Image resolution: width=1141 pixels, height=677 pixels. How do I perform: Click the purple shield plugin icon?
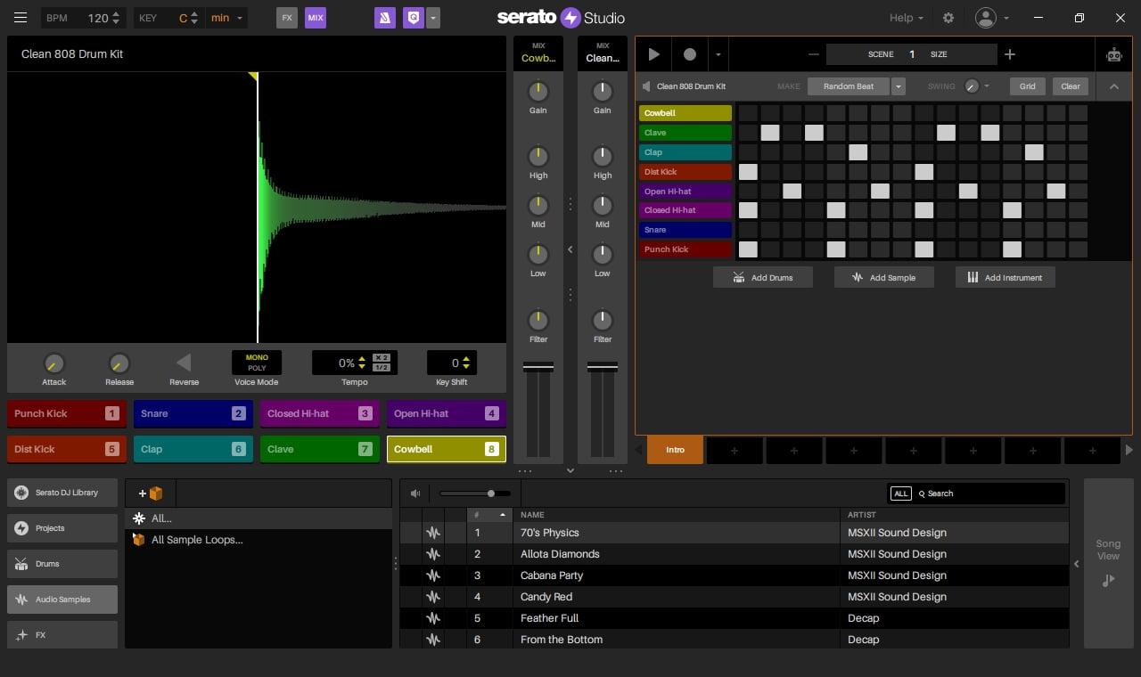[x=413, y=18]
